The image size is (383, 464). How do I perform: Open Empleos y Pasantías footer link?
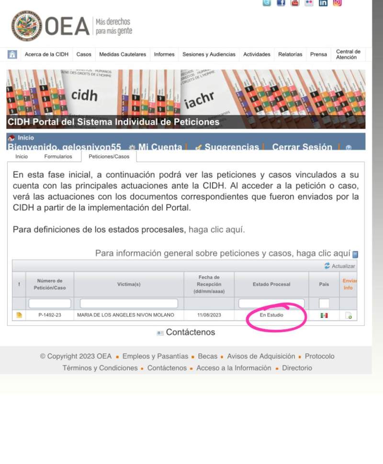click(155, 356)
